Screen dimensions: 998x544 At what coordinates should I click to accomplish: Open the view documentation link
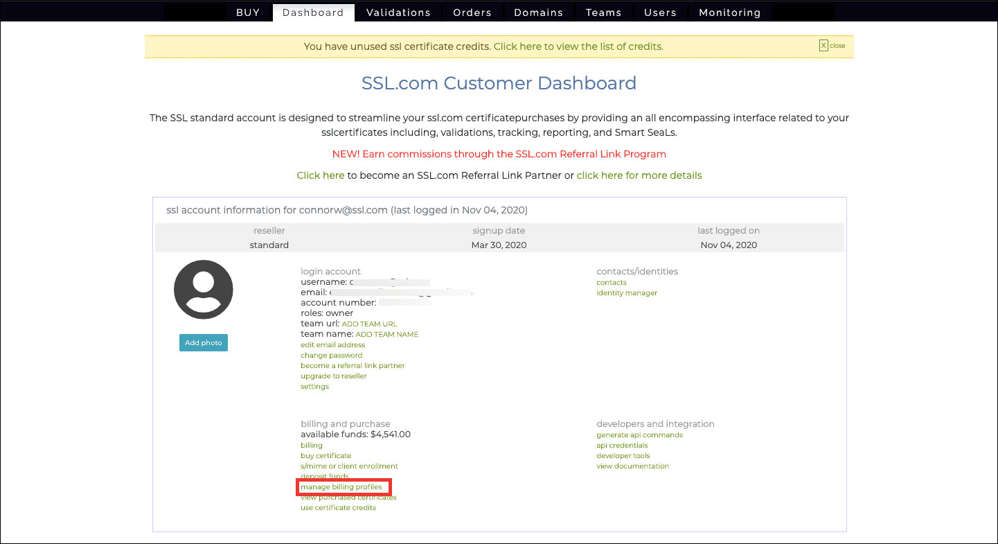(632, 466)
